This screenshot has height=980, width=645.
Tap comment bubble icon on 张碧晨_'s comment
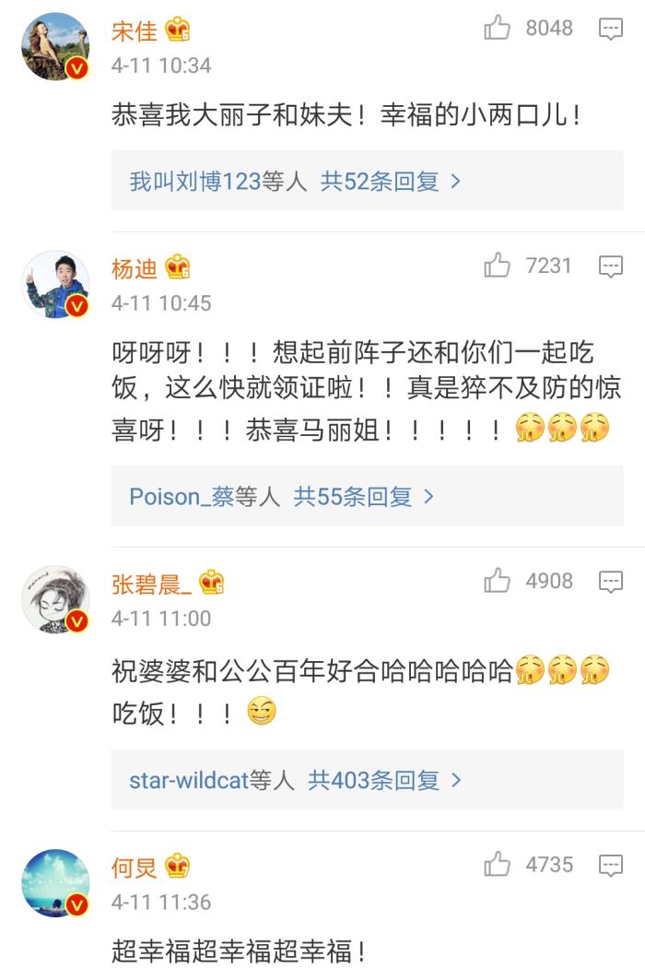610,582
